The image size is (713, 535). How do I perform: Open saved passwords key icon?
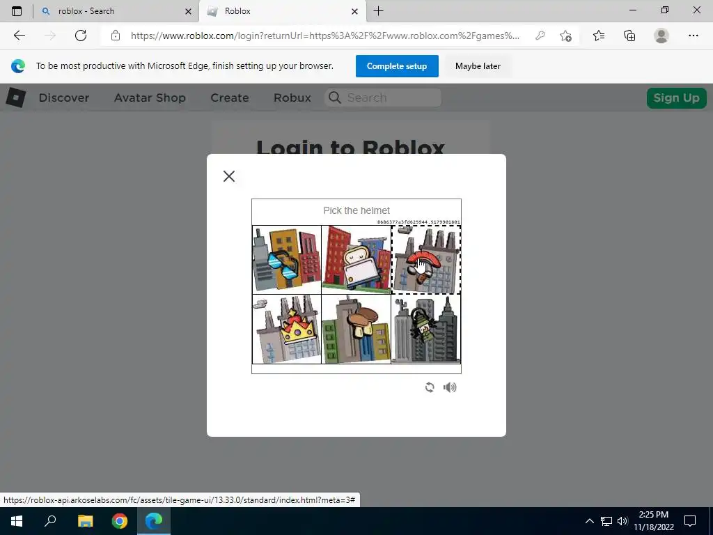coord(540,36)
